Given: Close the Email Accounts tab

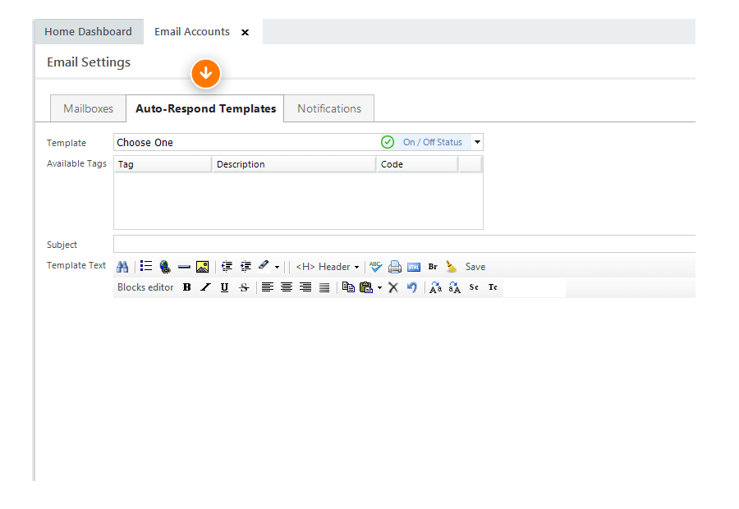Looking at the screenshot, I should pyautogui.click(x=245, y=32).
